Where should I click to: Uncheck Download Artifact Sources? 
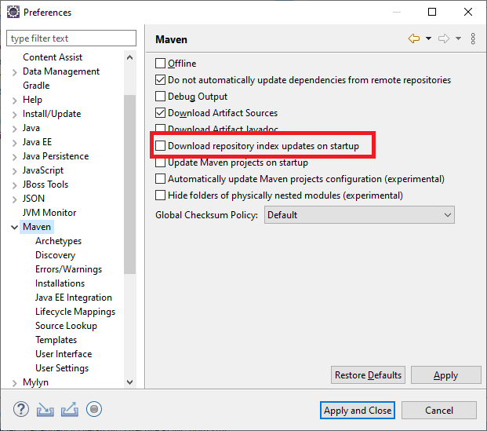(x=160, y=113)
